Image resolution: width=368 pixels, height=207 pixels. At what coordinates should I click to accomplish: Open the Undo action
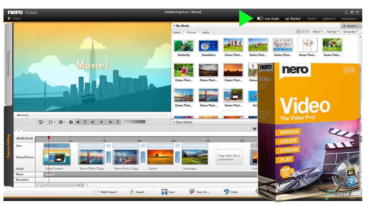coord(231,192)
